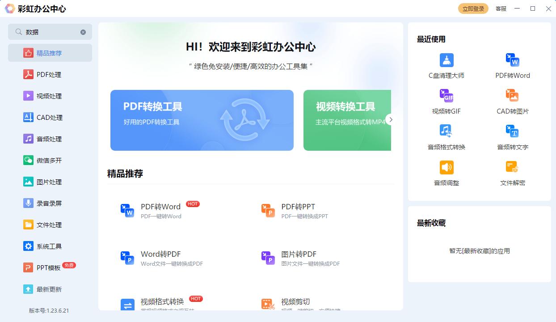The width and height of the screenshot is (556, 322).
Task: Clear the 数据 search field
Action: (83, 32)
